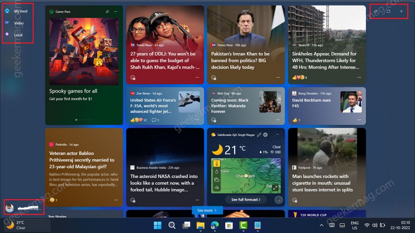
Task: Select temperature layer on weather map
Action: point(217,164)
